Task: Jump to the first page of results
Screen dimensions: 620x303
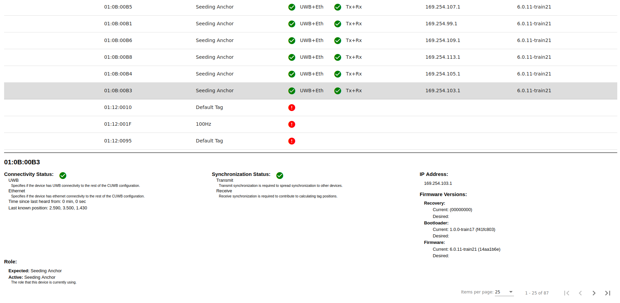Action: coord(567,293)
